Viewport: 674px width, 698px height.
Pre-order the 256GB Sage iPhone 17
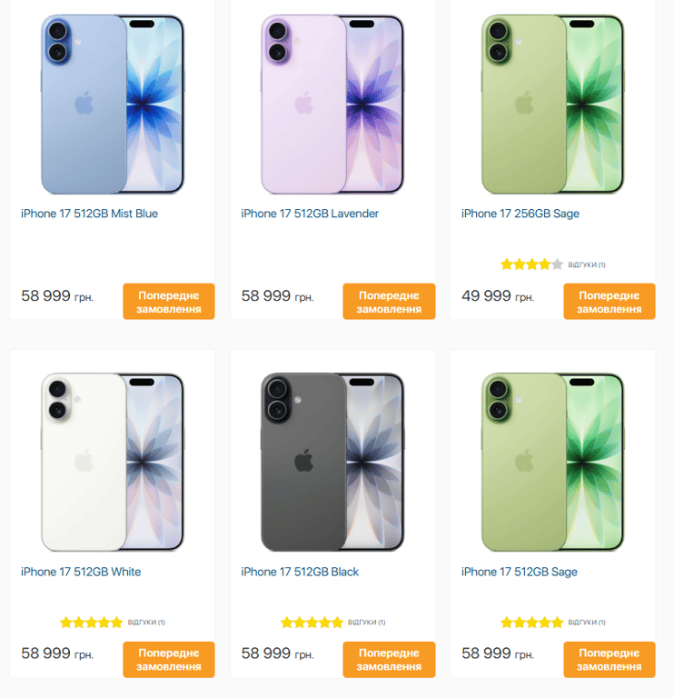point(609,302)
